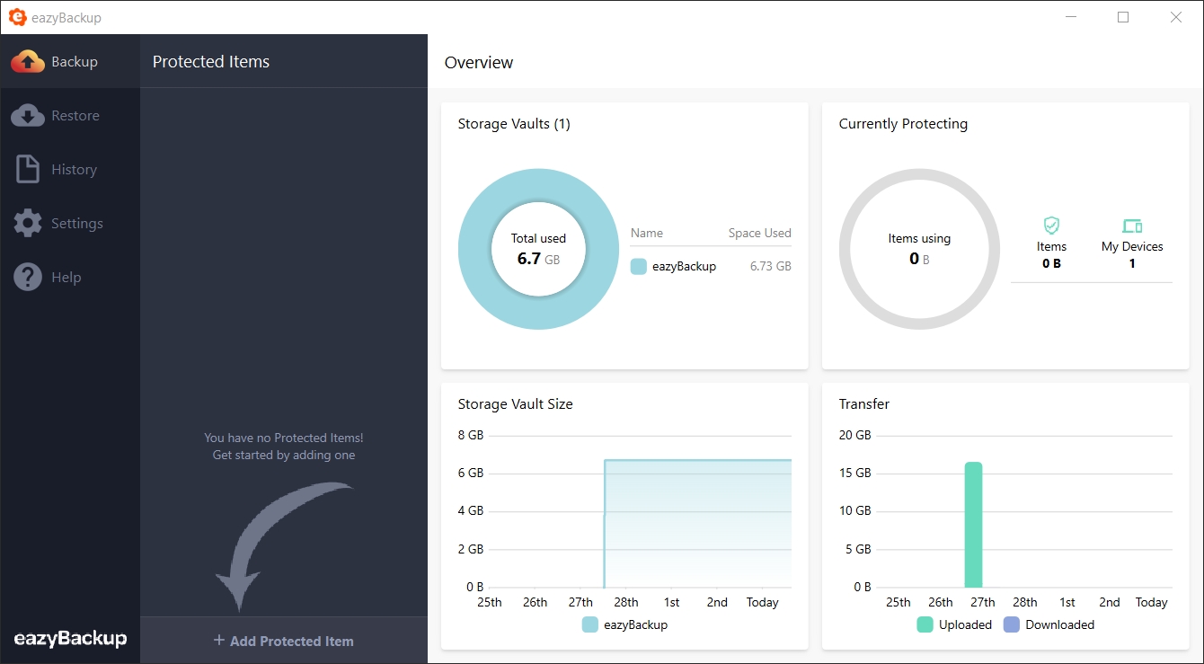Click the Storage Vaults (1) heading
The image size is (1204, 664).
point(514,124)
